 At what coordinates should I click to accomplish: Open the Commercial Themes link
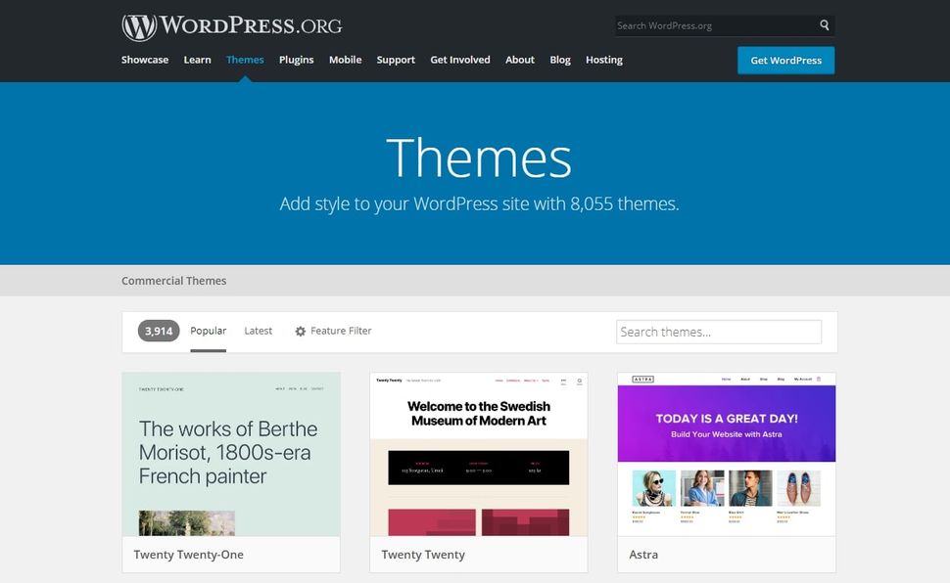(174, 281)
